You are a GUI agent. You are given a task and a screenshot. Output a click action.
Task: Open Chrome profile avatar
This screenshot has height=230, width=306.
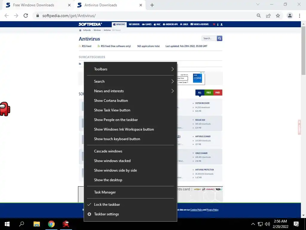click(x=290, y=16)
